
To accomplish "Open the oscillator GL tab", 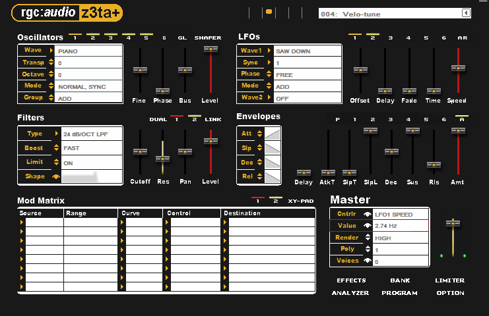I will (182, 38).
